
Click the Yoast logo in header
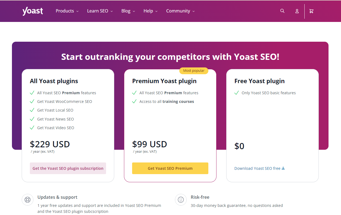pyautogui.click(x=33, y=11)
